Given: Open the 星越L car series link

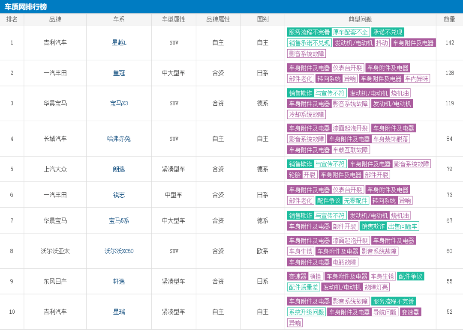Looking at the screenshot, I should (x=119, y=42).
